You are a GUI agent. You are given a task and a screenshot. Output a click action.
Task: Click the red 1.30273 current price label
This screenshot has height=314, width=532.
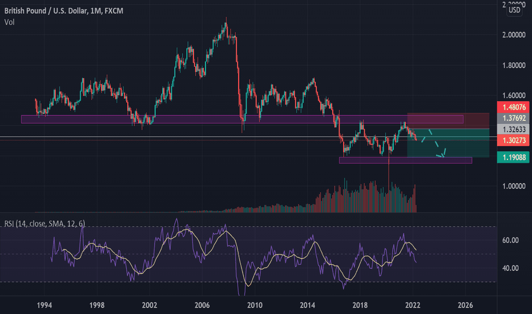513,140
